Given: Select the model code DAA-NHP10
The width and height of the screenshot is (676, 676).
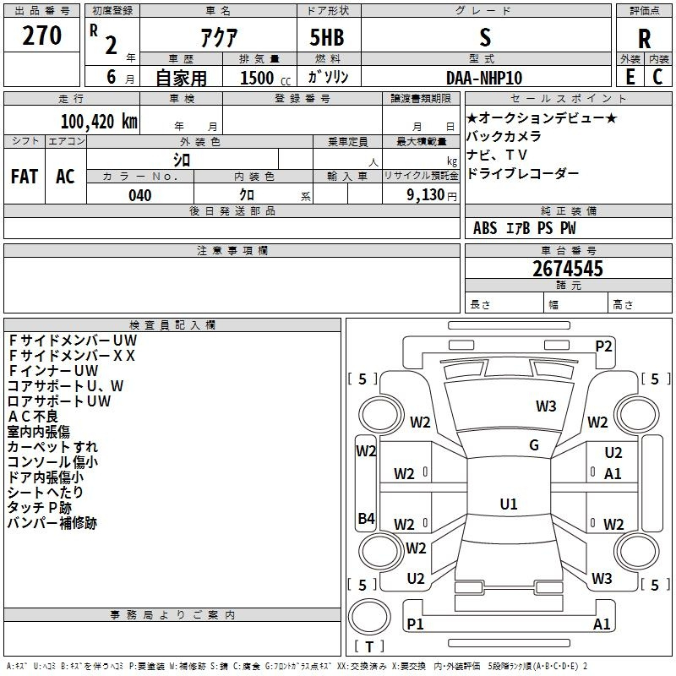Looking at the screenshot, I should tap(484, 78).
